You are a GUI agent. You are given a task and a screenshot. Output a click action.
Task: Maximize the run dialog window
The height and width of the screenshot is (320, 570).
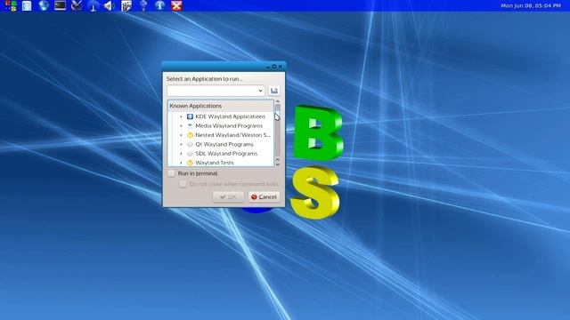click(274, 67)
